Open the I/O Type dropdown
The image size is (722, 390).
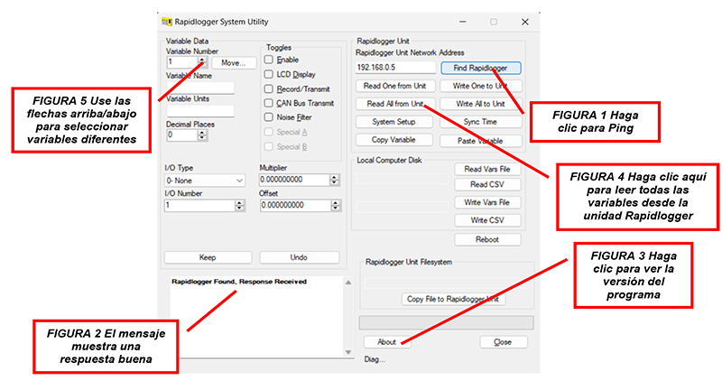pyautogui.click(x=205, y=181)
